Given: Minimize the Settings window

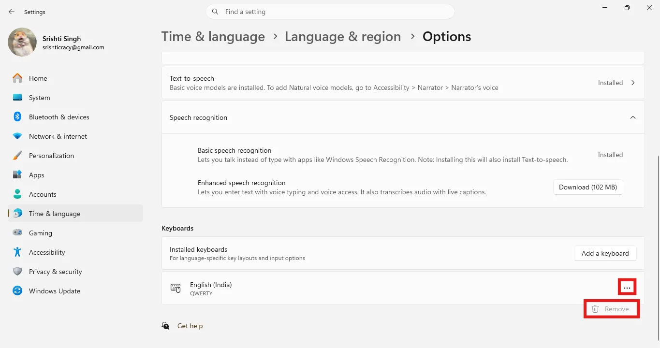Looking at the screenshot, I should [605, 8].
